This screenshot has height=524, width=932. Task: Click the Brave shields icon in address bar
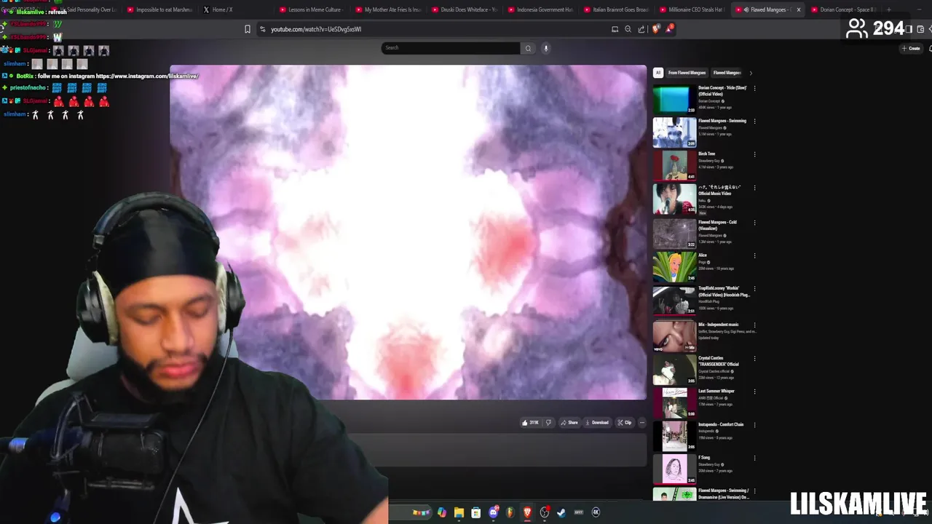click(x=655, y=29)
